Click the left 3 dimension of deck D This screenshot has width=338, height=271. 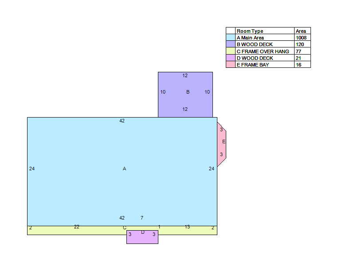click(x=130, y=234)
